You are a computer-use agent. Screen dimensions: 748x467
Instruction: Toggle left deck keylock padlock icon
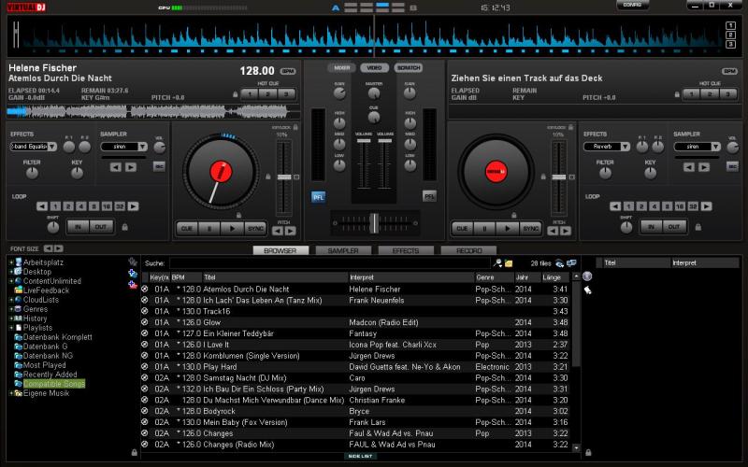point(295,127)
